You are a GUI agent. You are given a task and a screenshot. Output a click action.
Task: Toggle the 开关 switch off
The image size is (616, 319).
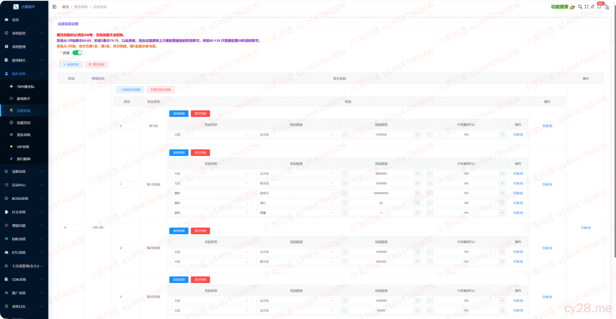coord(77,53)
